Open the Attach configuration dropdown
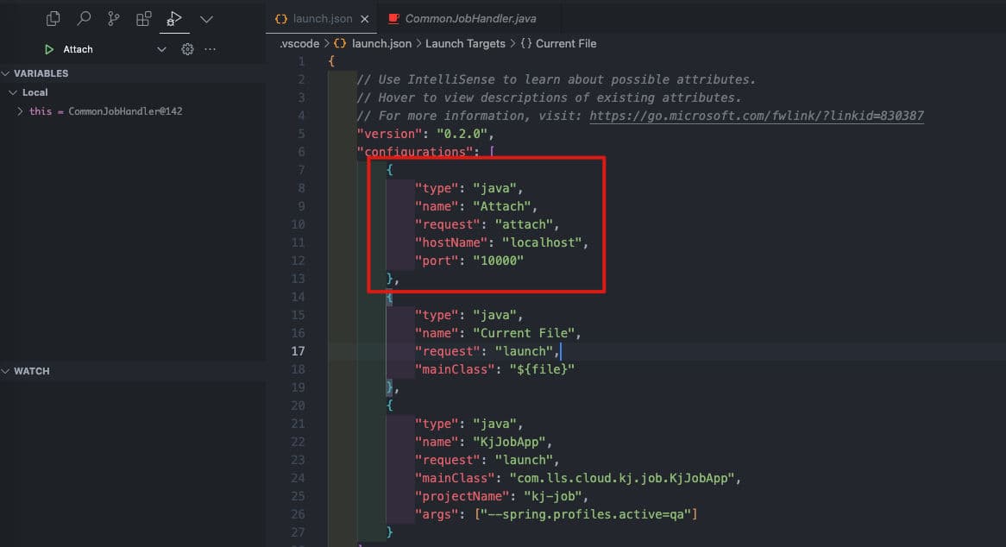Image resolution: width=1006 pixels, height=547 pixels. (x=161, y=50)
